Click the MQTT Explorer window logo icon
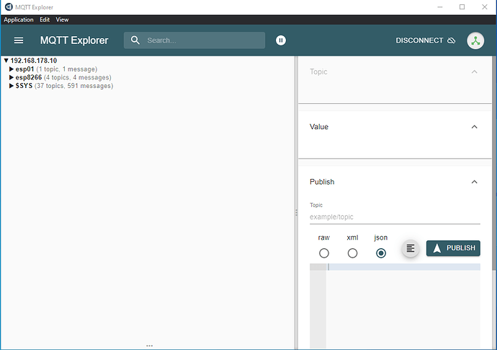Screen dimensions: 497x350 tap(9, 6)
